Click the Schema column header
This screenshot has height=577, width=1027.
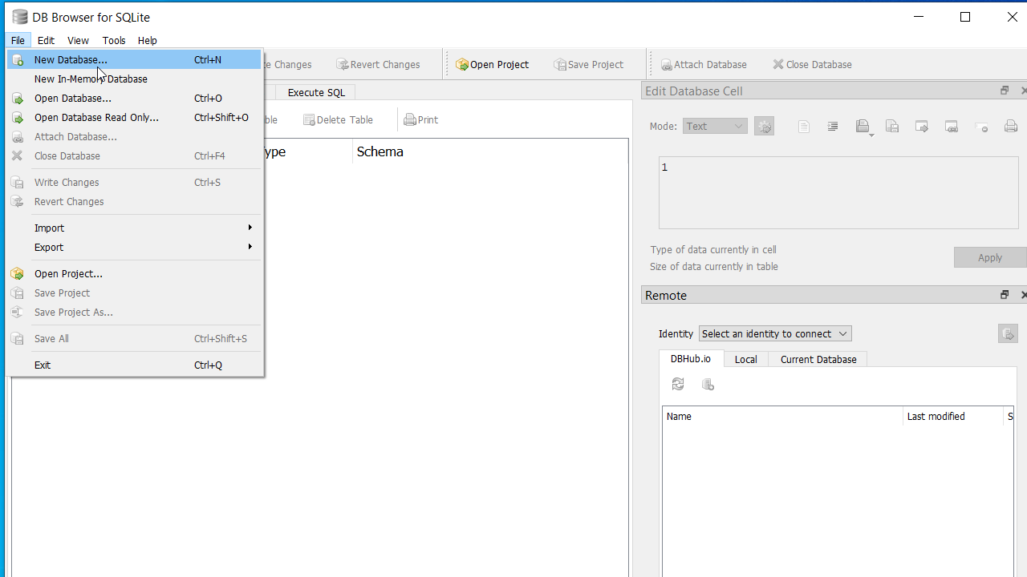tap(489, 151)
